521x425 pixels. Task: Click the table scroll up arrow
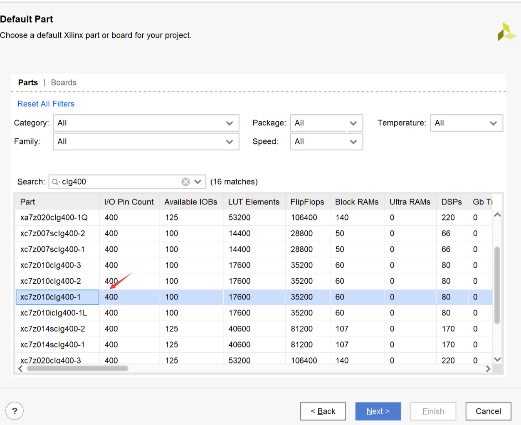click(x=497, y=215)
